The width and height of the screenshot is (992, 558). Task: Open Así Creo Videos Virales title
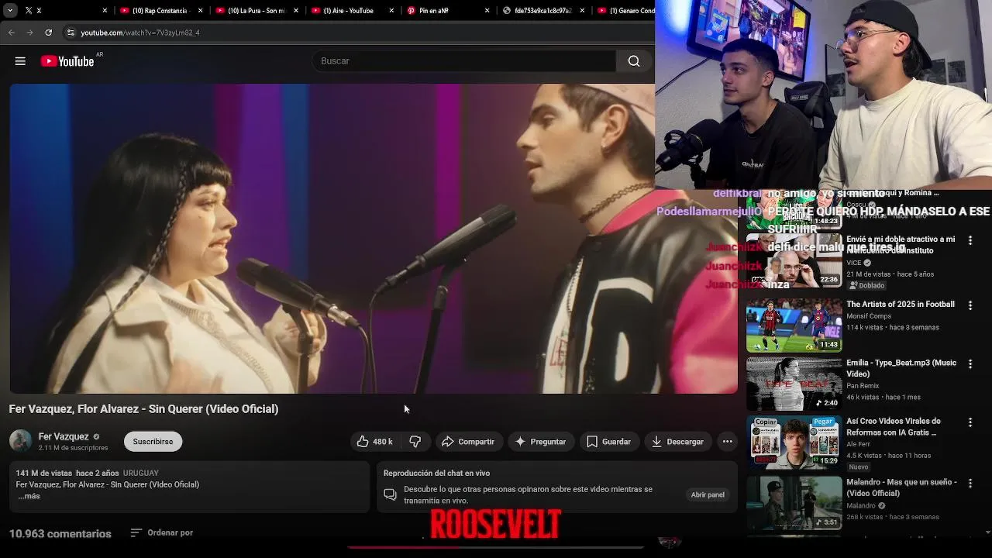(894, 426)
